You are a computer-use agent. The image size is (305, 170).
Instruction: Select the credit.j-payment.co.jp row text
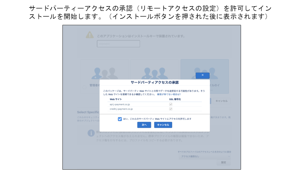point(121,109)
